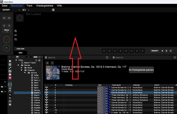177x114 pixels.
Task: Open the EXPORT mode dropdown
Action: (19, 10)
